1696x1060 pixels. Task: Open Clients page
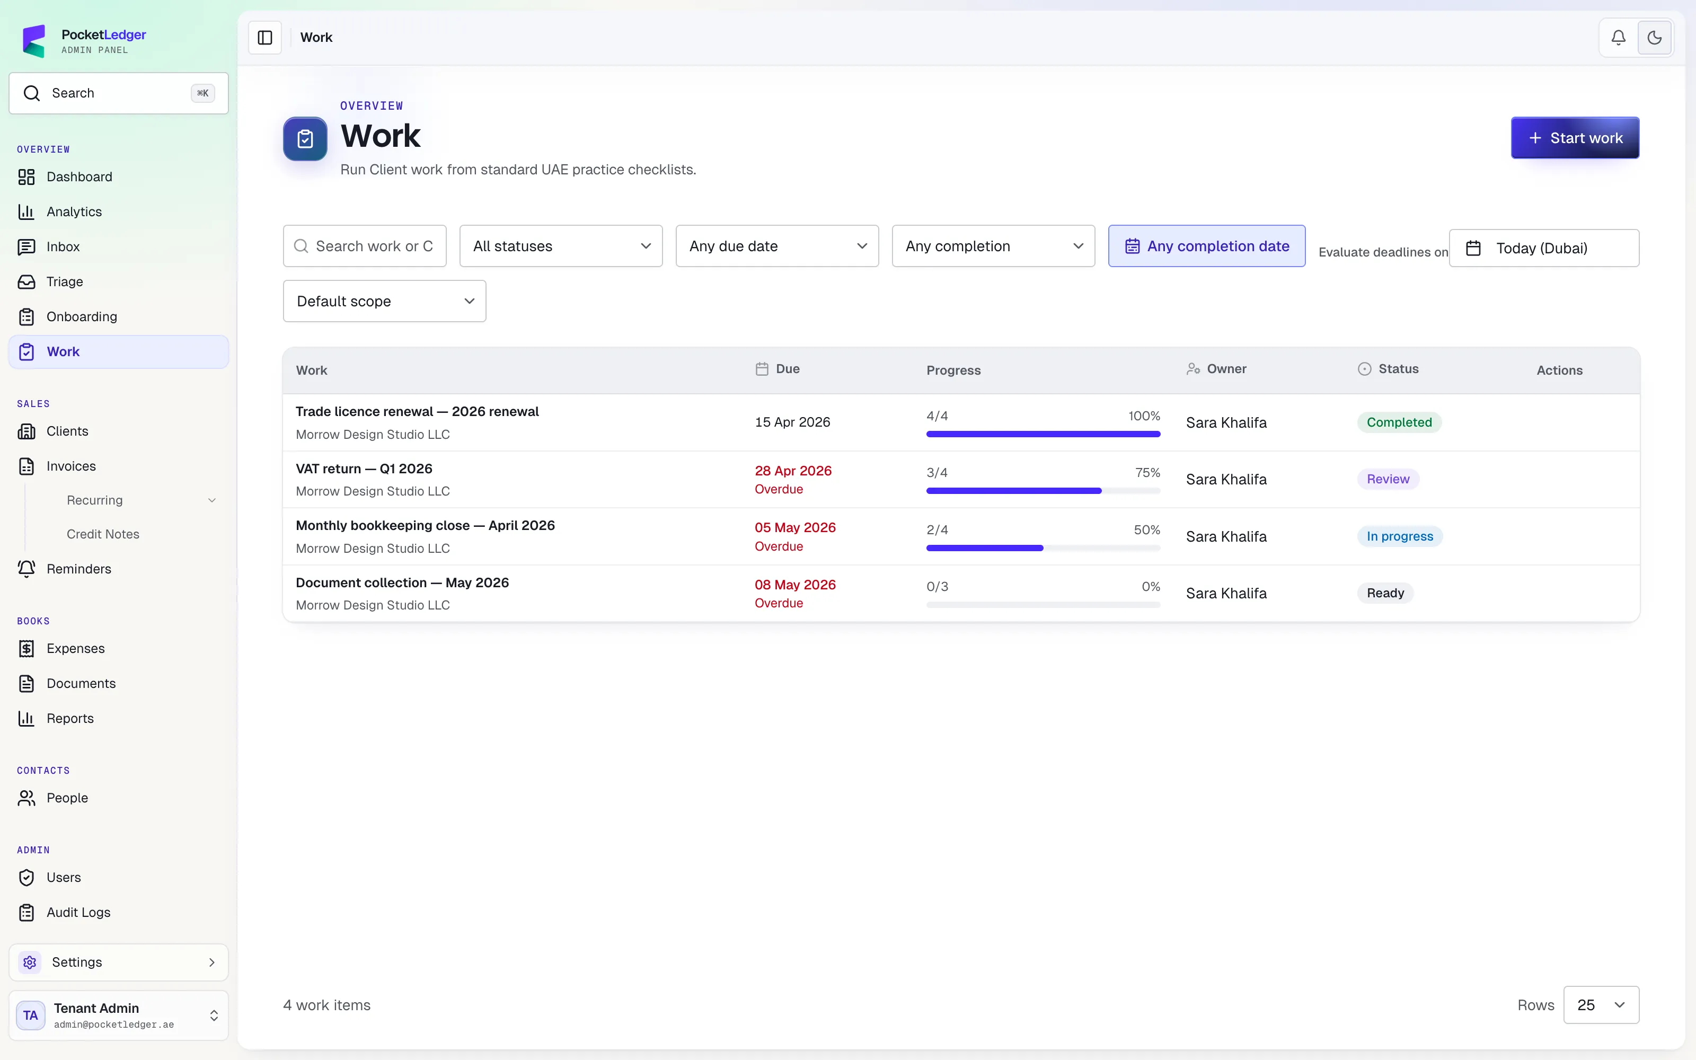[x=118, y=431]
